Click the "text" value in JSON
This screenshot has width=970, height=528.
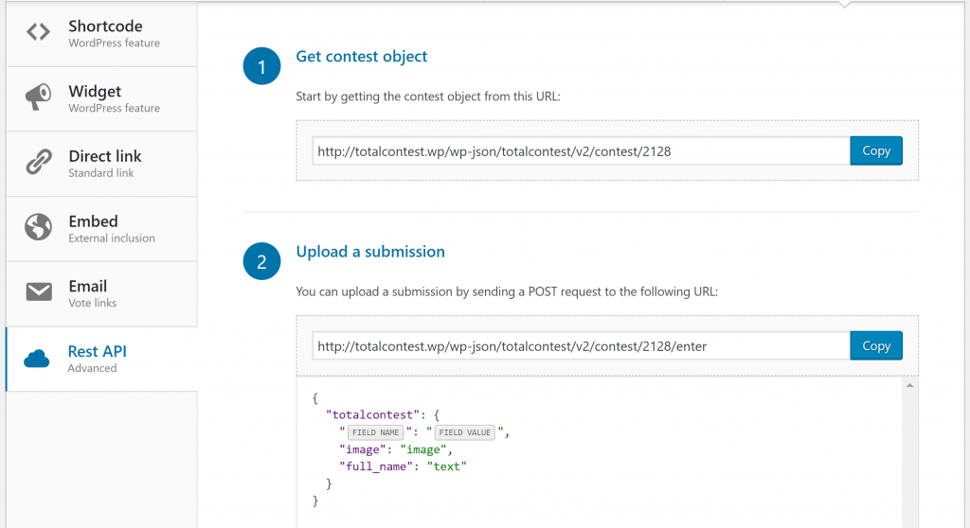tap(447, 466)
